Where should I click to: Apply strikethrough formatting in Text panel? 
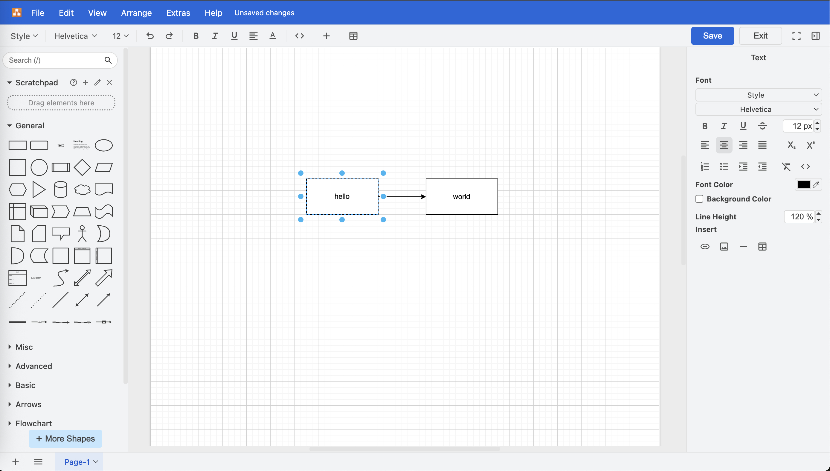[762, 126]
